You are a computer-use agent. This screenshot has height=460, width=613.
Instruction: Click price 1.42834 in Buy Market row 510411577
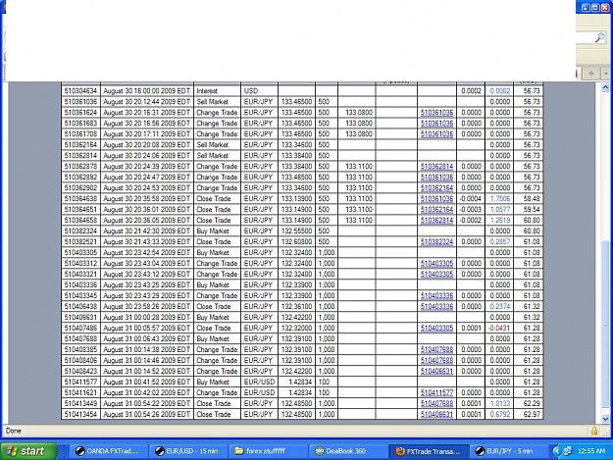[x=300, y=382]
